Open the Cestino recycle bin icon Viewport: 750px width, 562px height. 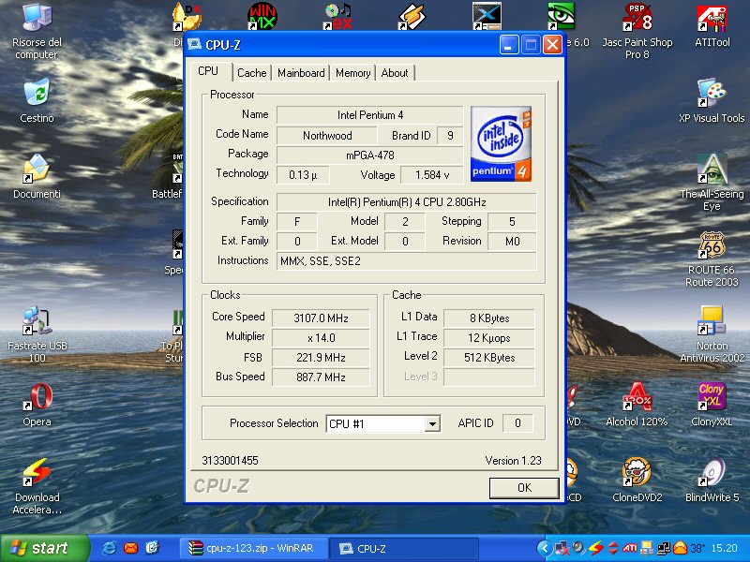coord(37,101)
